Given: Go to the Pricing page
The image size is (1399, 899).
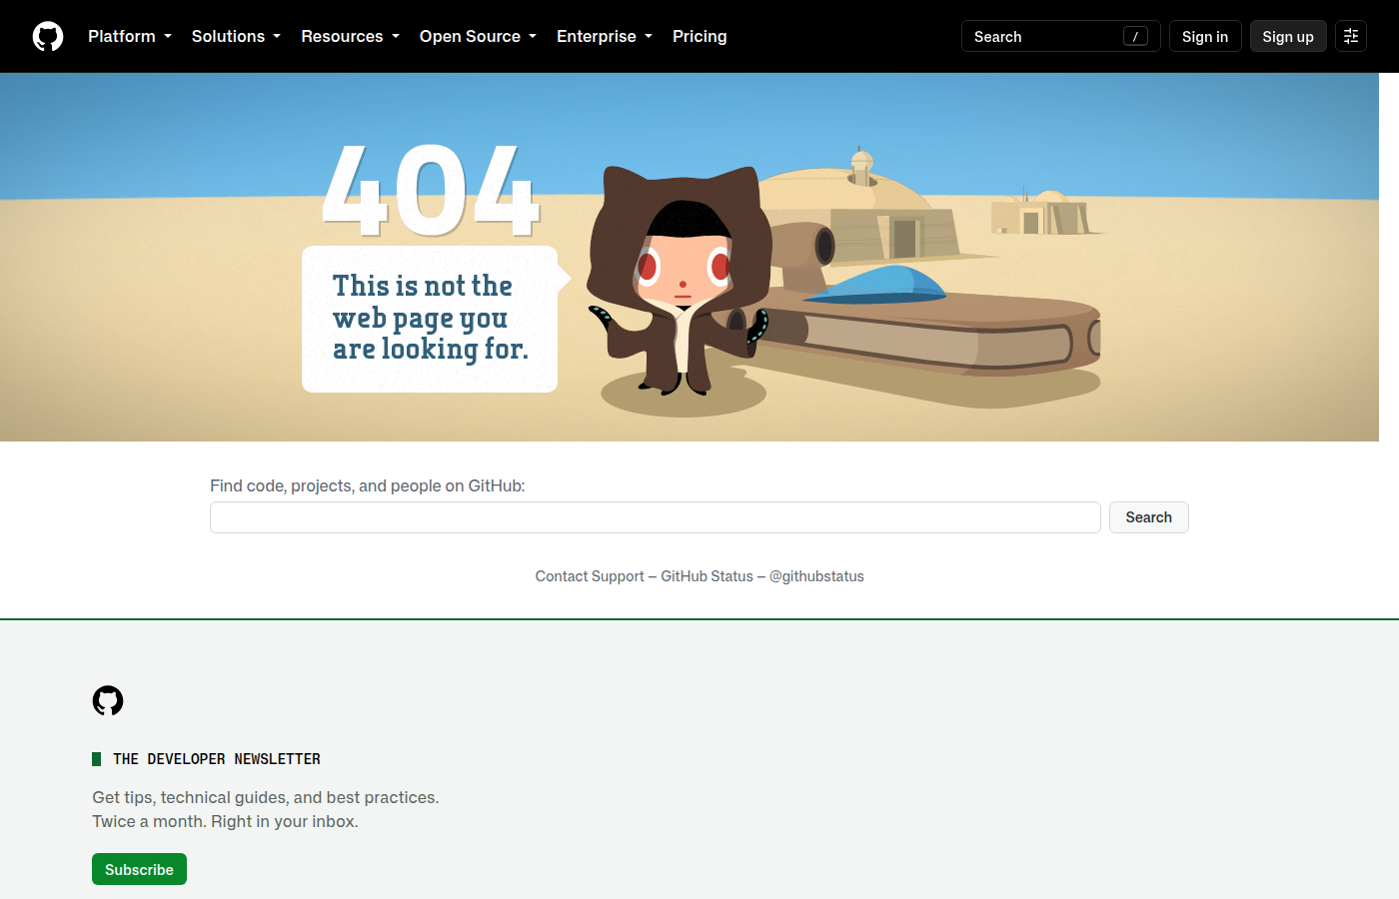Looking at the screenshot, I should (x=699, y=36).
